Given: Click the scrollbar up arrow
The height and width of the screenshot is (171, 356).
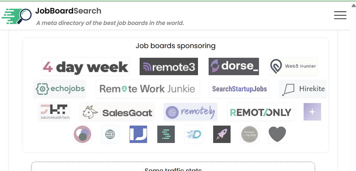Looking at the screenshot, I should point(354,5).
